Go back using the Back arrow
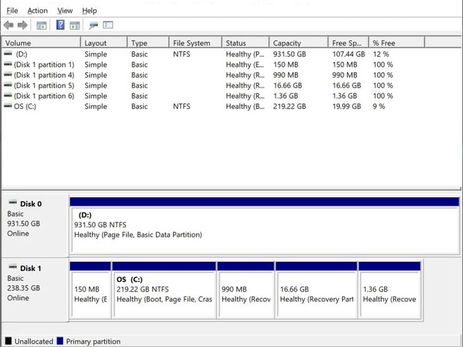 point(9,25)
